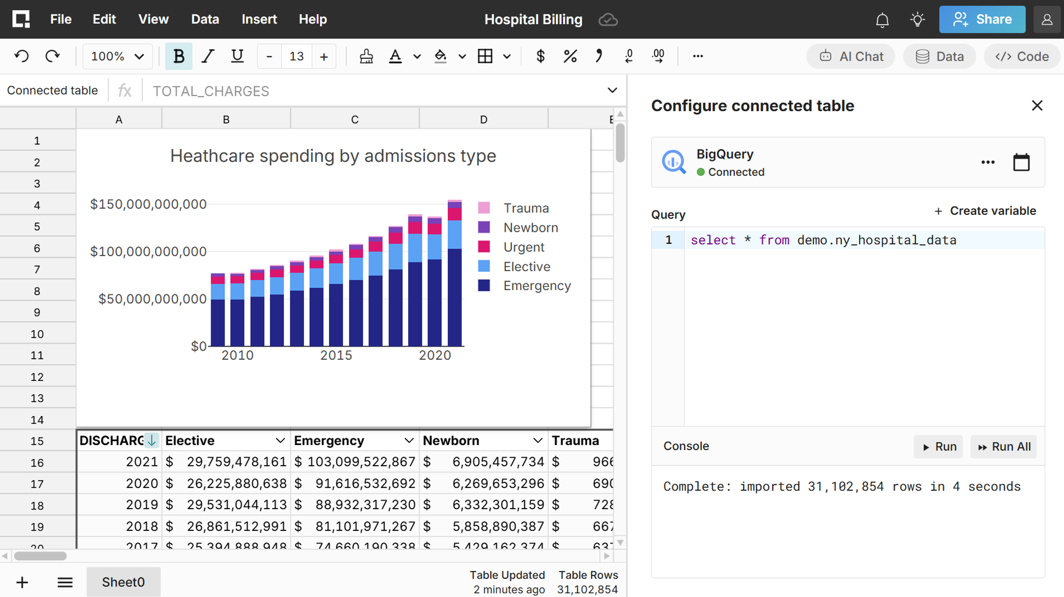Image resolution: width=1064 pixels, height=597 pixels.
Task: Click the Share button
Action: (982, 19)
